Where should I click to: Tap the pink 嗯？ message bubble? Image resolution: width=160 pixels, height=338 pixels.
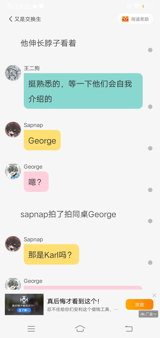(x=36, y=182)
